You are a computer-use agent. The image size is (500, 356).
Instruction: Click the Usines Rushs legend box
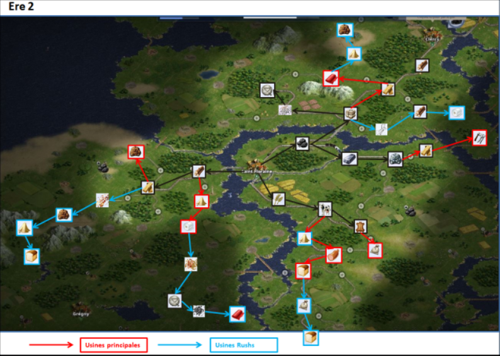click(243, 345)
